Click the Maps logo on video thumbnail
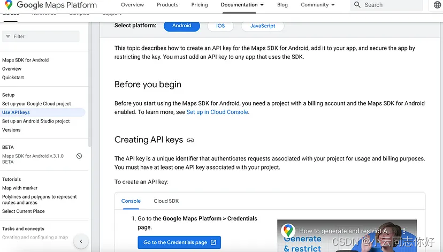The image size is (443, 252). [x=288, y=231]
